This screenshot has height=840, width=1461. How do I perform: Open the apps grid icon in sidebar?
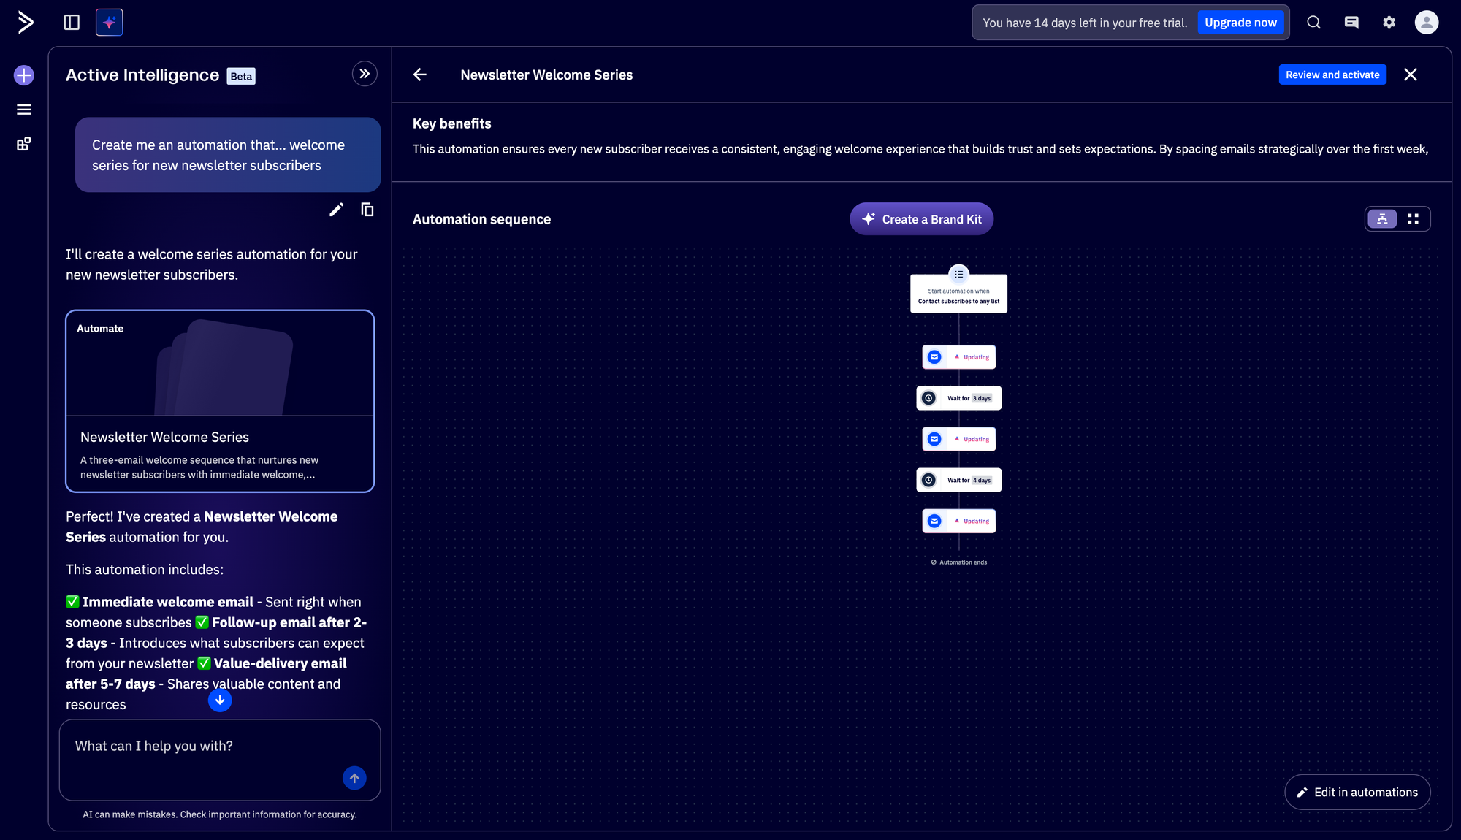tap(24, 144)
